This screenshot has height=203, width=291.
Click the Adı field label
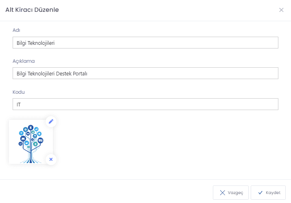[16, 30]
